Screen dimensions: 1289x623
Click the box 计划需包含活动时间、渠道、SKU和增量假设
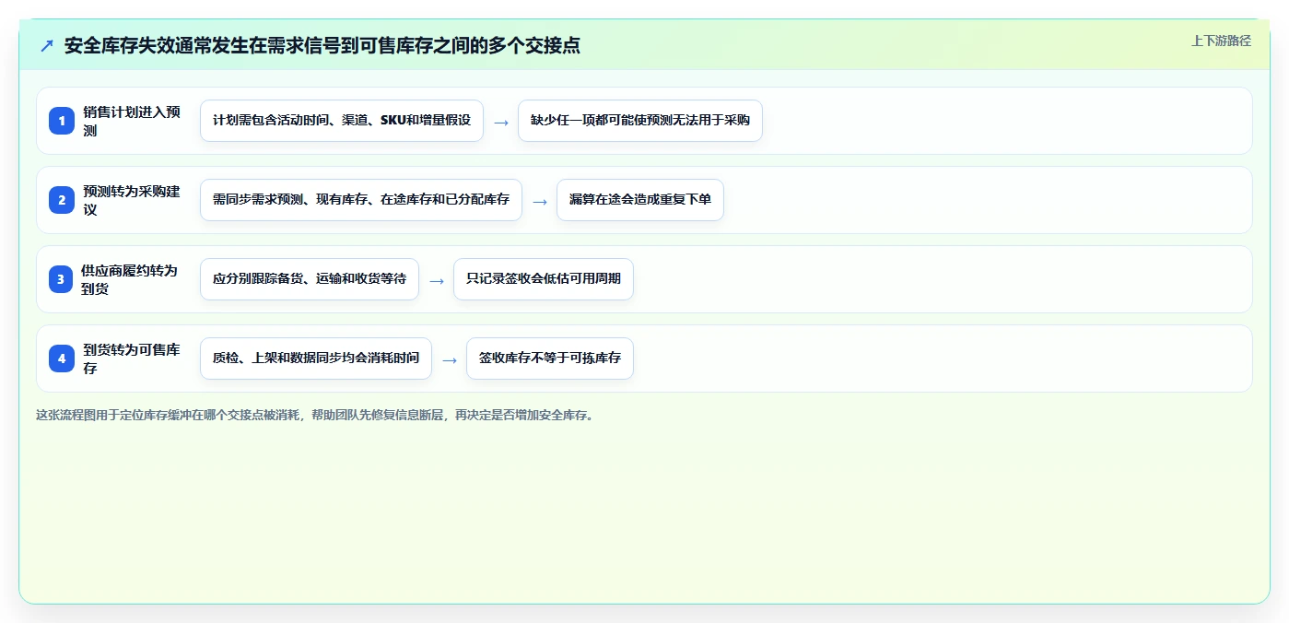click(342, 121)
